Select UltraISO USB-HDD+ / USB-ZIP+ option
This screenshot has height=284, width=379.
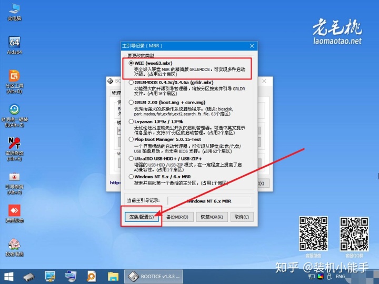pos(131,159)
